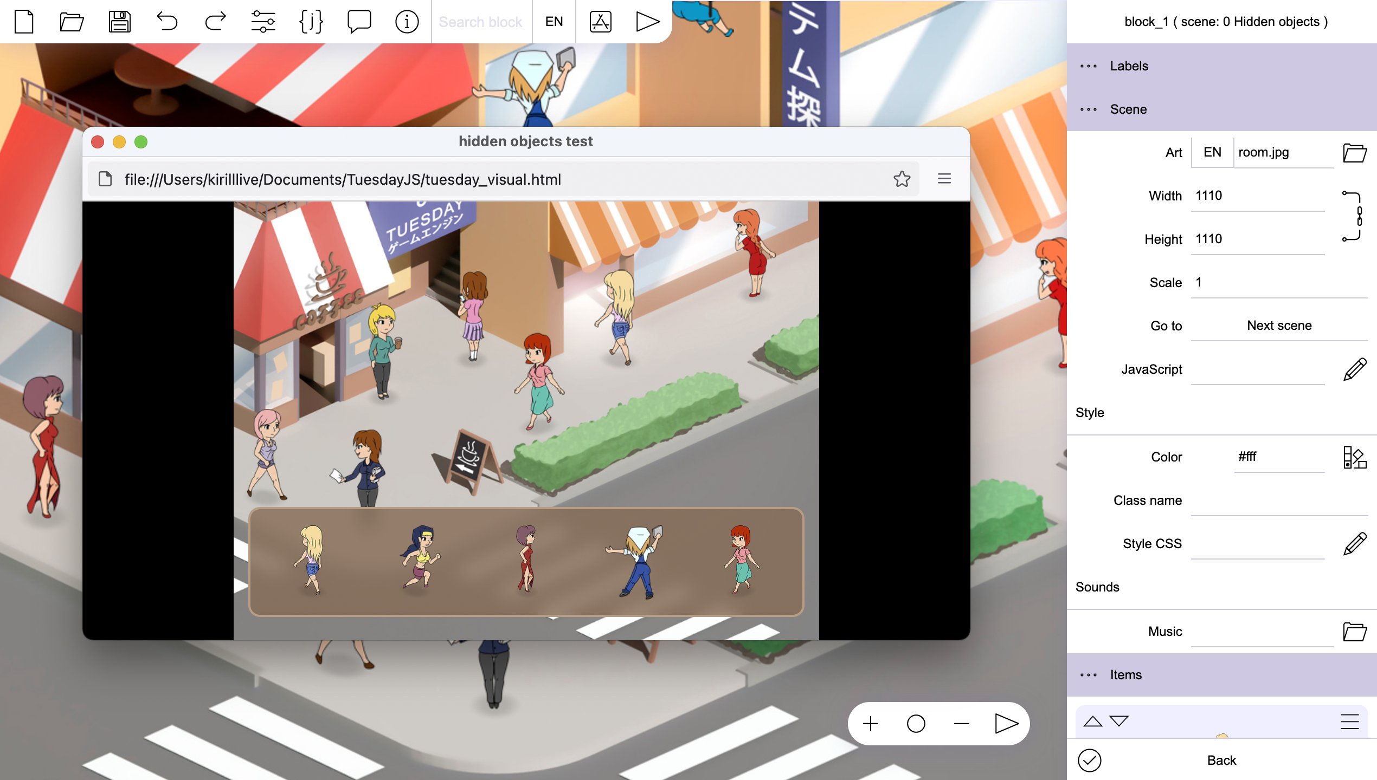The height and width of the screenshot is (780, 1377).
Task: Open project folder icon in toolbar
Action: [72, 22]
